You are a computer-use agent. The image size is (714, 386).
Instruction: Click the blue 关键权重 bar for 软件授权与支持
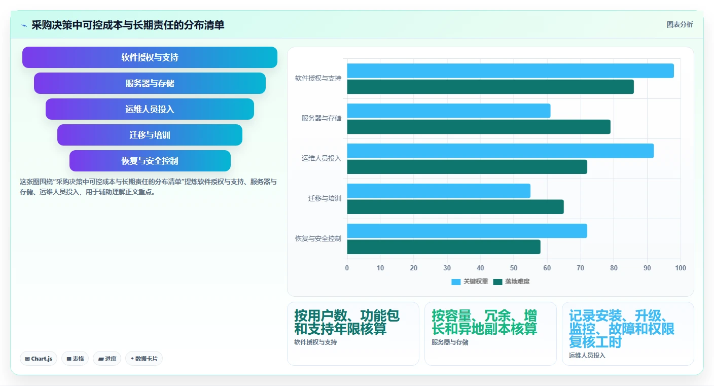510,71
